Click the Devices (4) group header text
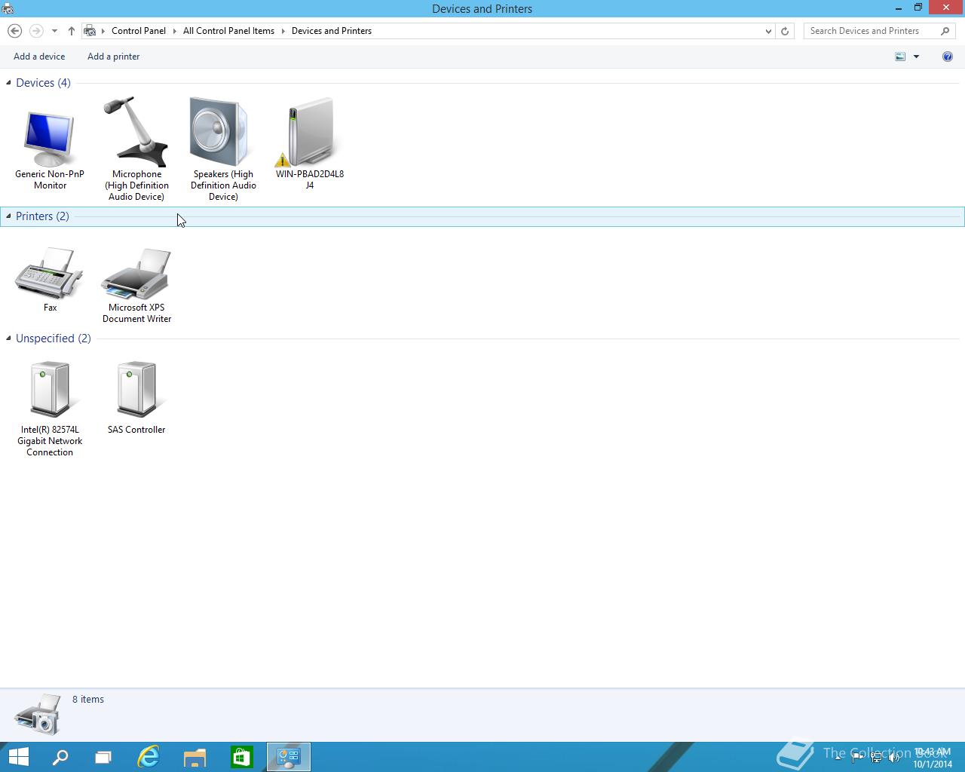 click(x=43, y=83)
